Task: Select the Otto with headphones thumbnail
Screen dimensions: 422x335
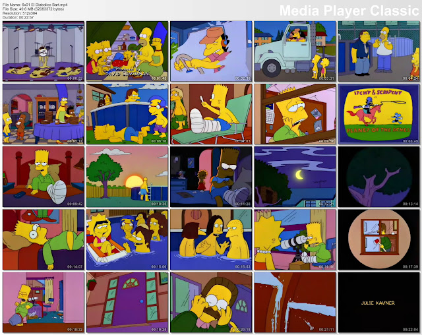Action: [x=211, y=51]
